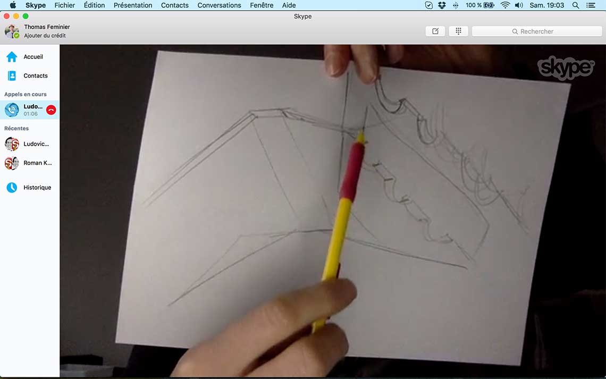Screen dimensions: 606x379
Task: Open recent conversation Roman K...
Action: [x=30, y=163]
